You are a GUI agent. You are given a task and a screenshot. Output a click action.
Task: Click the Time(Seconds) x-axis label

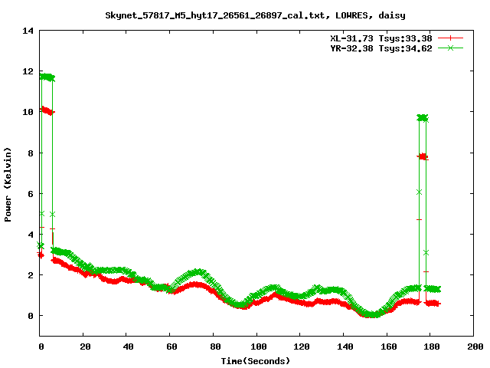pos(255,361)
